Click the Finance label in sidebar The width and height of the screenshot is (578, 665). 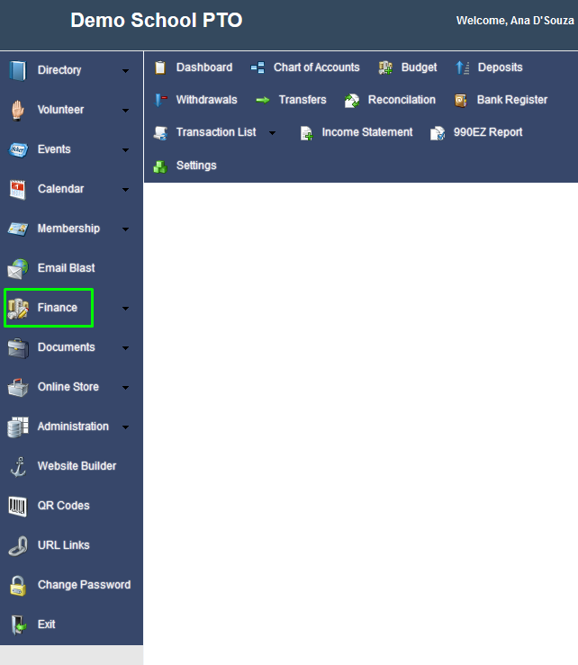(58, 308)
